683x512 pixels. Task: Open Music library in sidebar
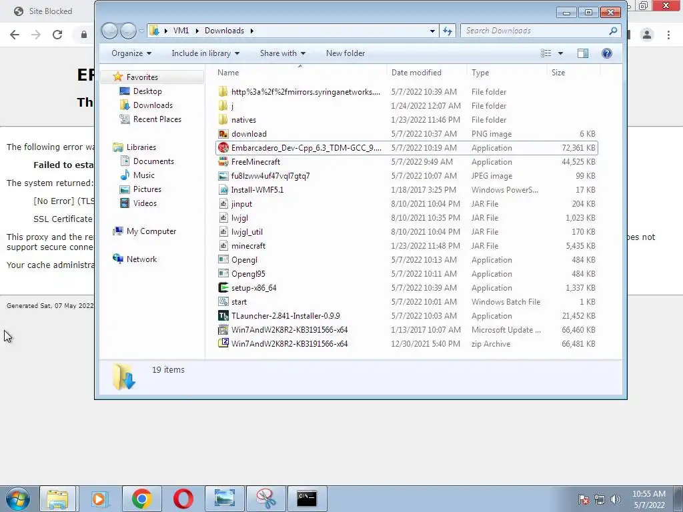143,175
